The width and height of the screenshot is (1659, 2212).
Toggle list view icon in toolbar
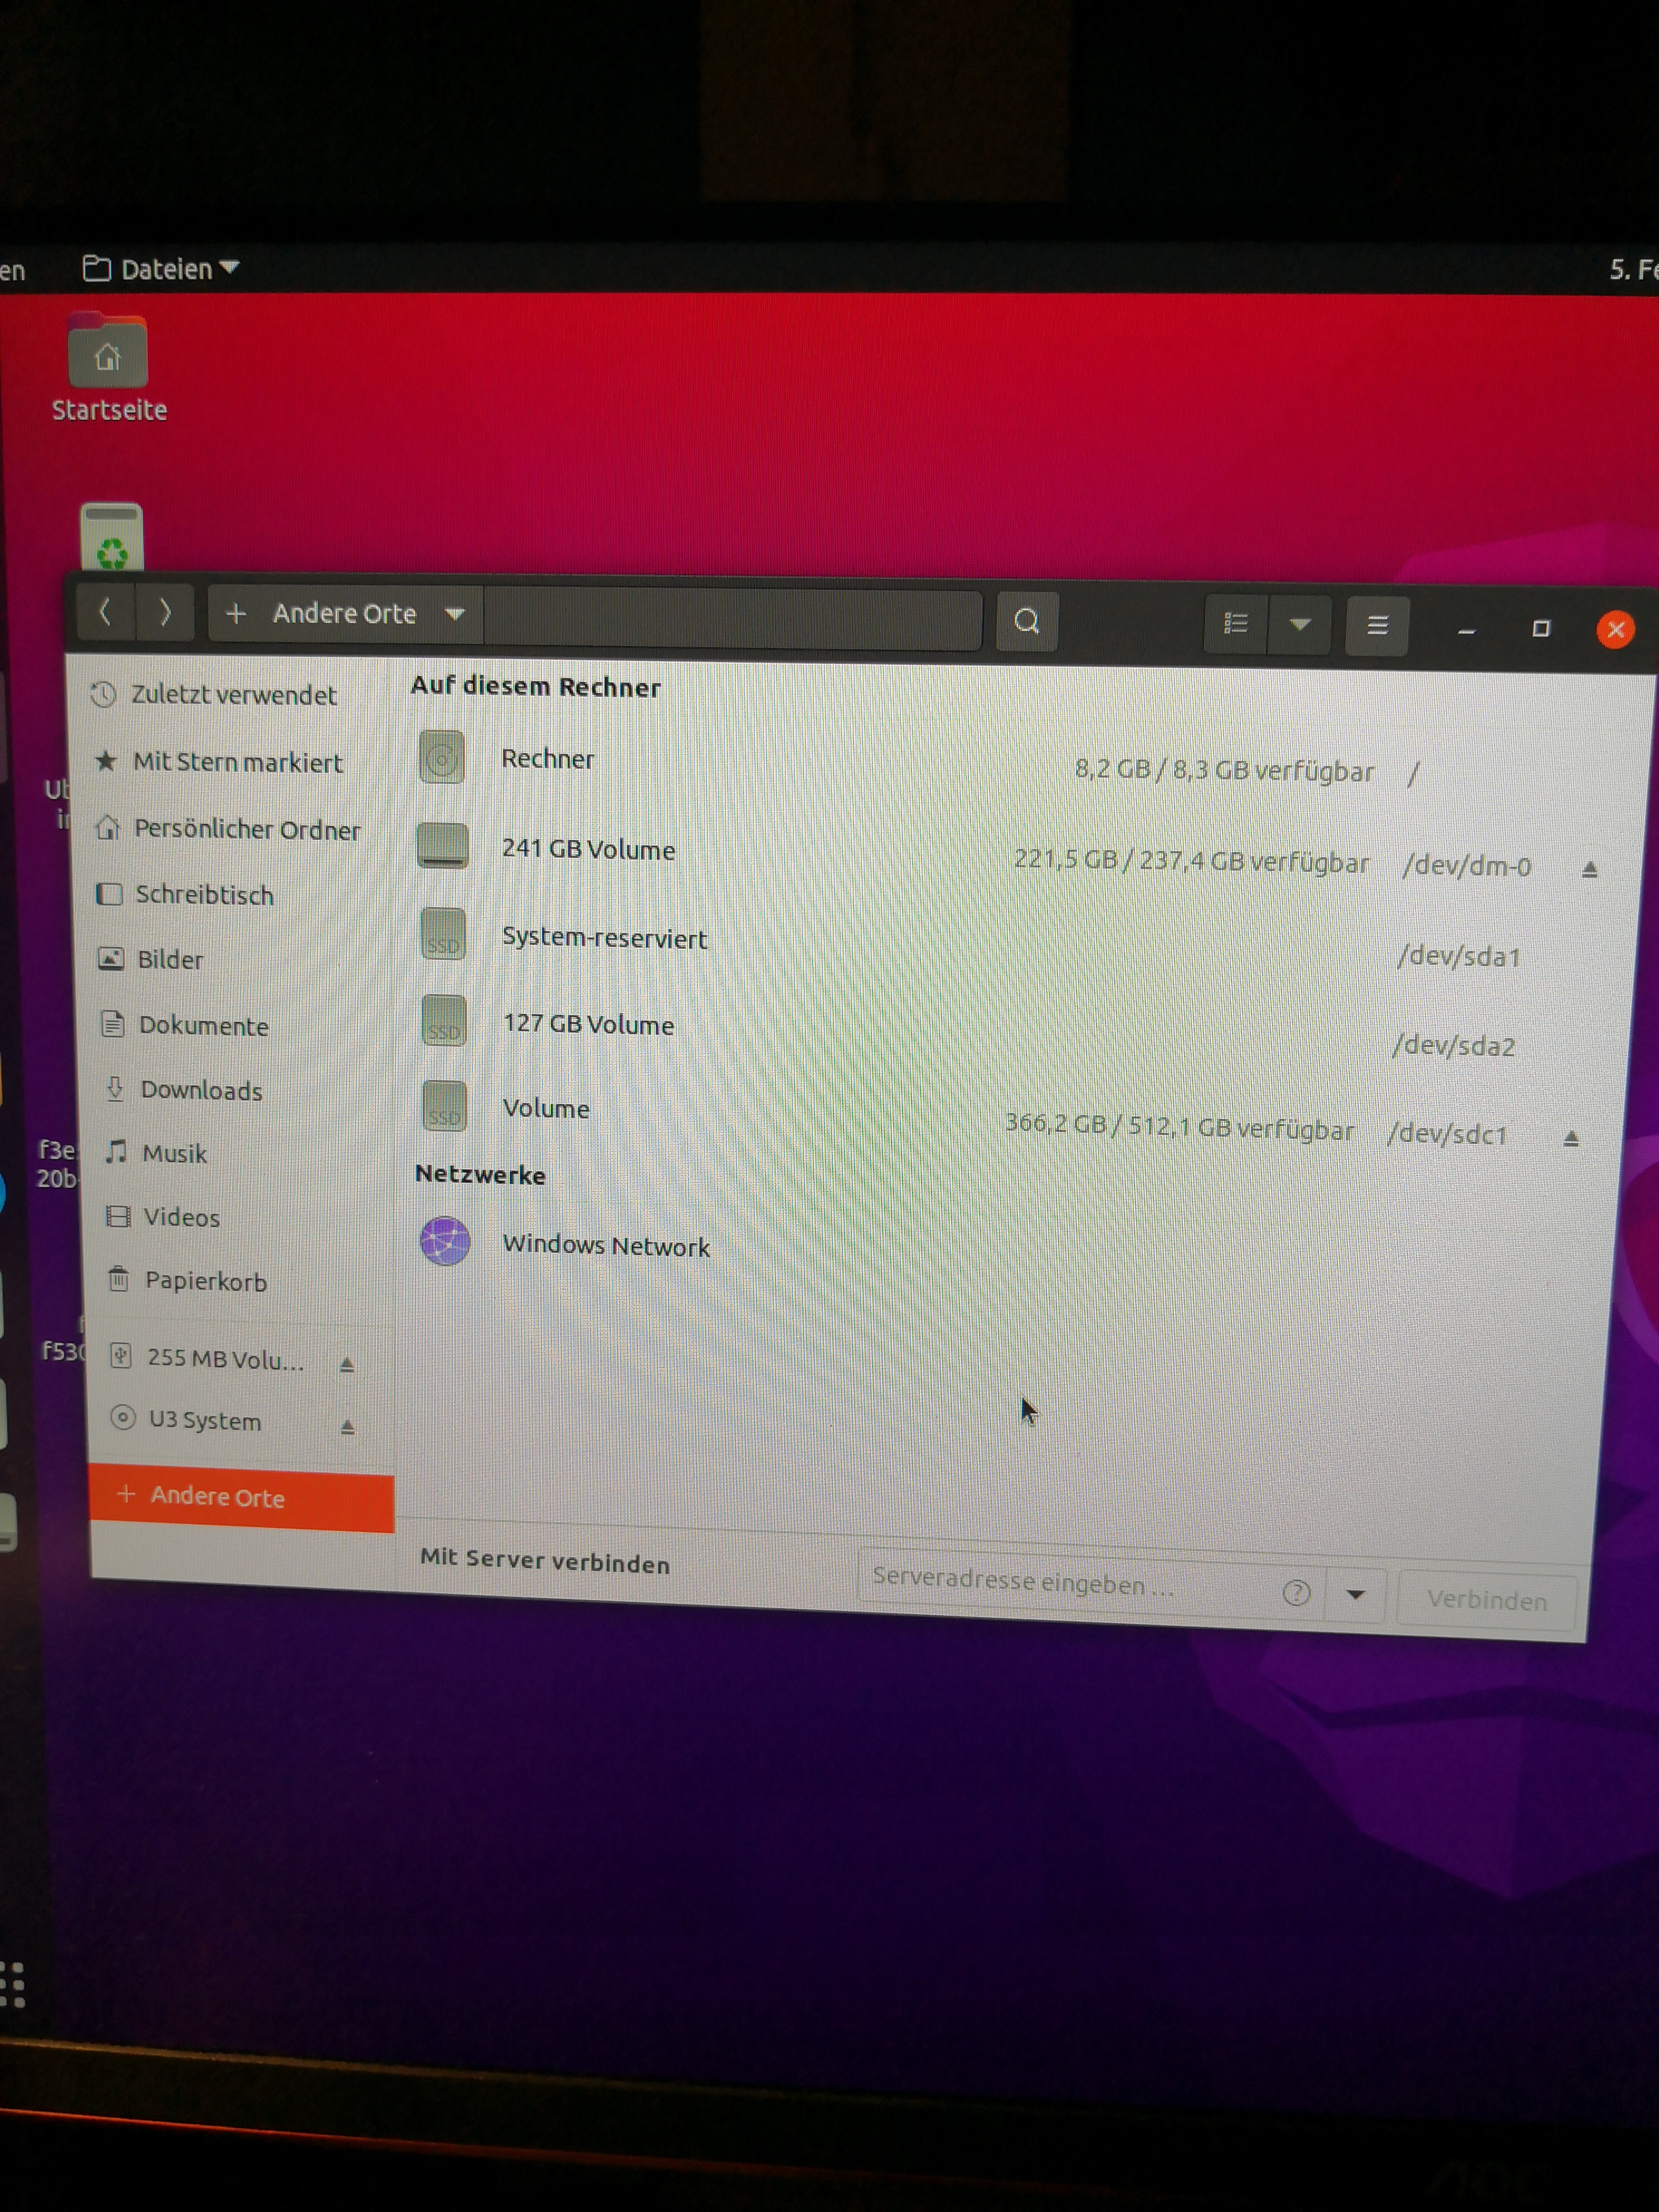[1236, 624]
